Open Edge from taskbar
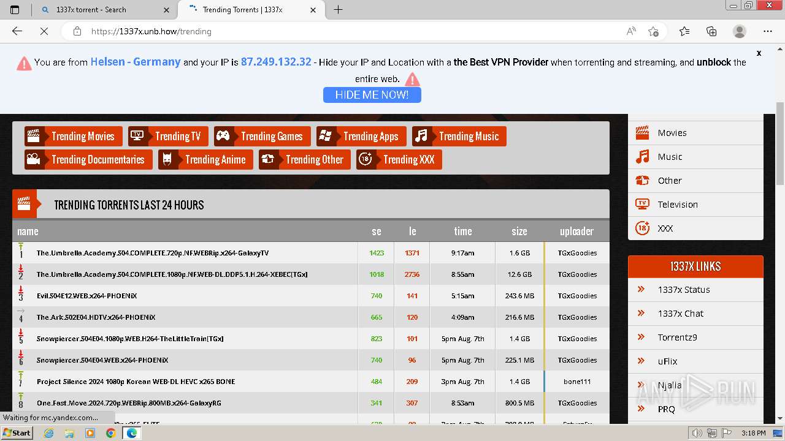This screenshot has height=441, width=785. tap(131, 433)
